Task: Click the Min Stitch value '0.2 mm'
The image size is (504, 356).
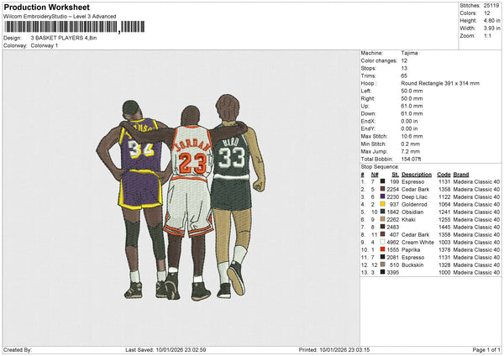Action: (411, 144)
